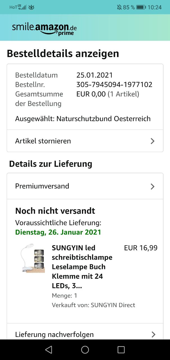Tap the muted notifications bell icon

[119, 7]
